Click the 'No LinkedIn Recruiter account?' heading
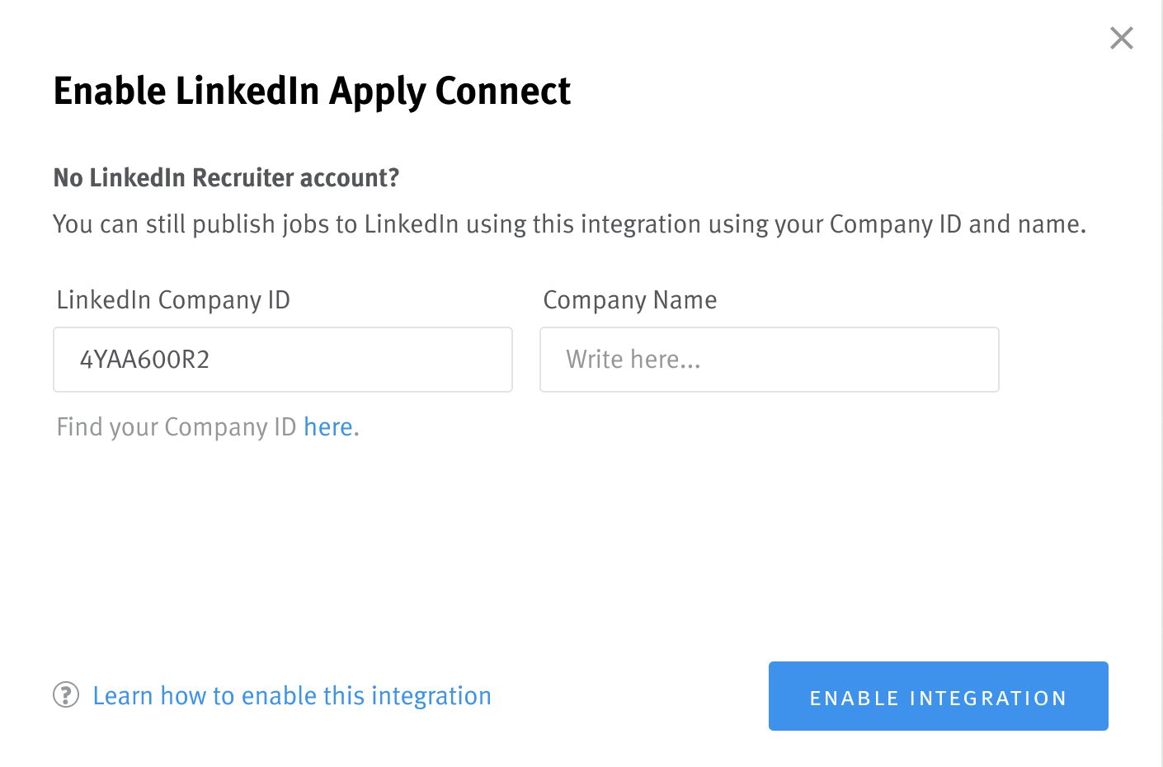The height and width of the screenshot is (767, 1163). tap(226, 177)
